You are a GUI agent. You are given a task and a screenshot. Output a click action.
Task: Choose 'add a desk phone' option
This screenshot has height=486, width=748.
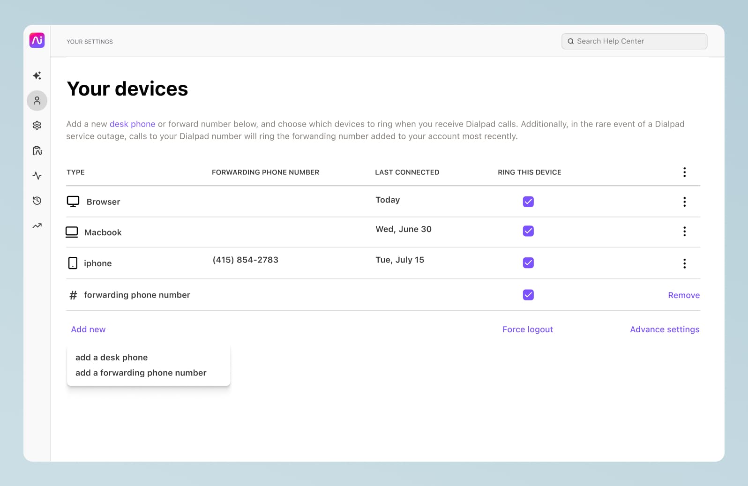coord(112,358)
